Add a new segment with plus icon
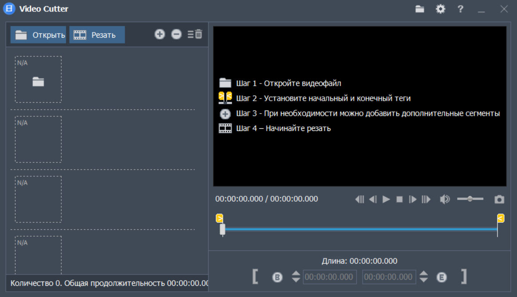 pos(160,34)
